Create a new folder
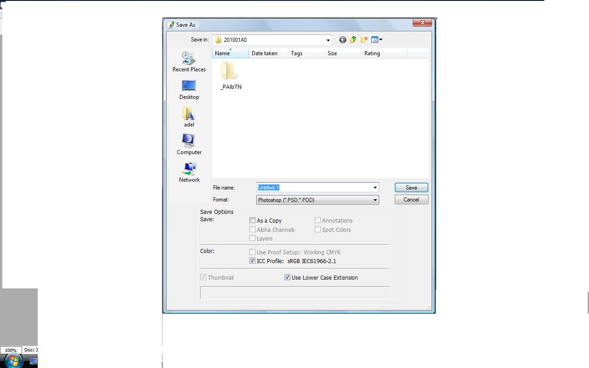The width and height of the screenshot is (589, 368). pyautogui.click(x=364, y=40)
